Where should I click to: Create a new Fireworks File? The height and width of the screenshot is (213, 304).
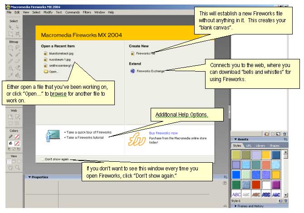pos(143,53)
